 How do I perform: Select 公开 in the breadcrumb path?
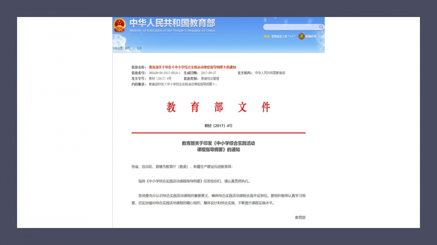(x=139, y=48)
